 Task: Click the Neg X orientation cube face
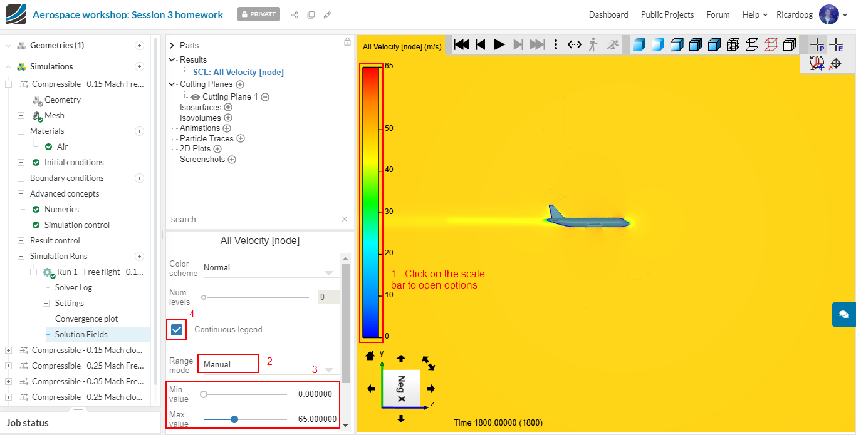click(x=401, y=389)
